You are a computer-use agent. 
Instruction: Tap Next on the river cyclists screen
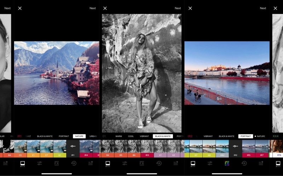(263, 8)
